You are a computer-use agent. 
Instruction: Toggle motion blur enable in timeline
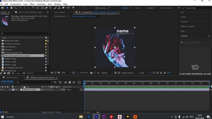74,82
